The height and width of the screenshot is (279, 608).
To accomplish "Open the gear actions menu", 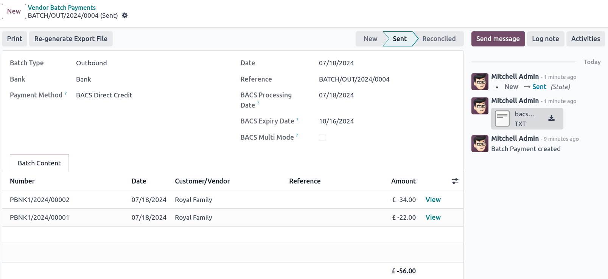I will [x=124, y=15].
